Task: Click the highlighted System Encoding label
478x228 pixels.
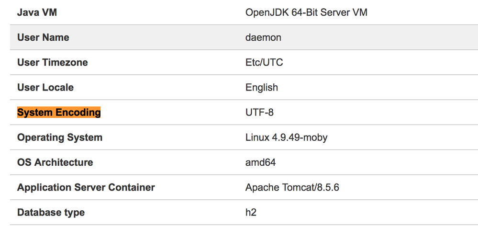Action: [59, 112]
